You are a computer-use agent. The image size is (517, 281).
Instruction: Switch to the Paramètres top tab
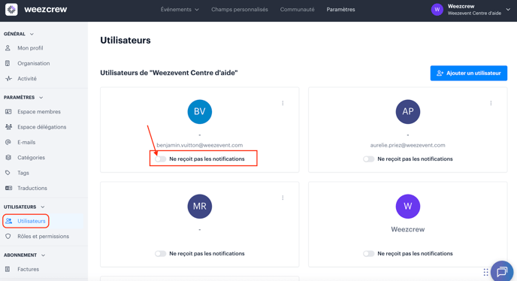340,10
